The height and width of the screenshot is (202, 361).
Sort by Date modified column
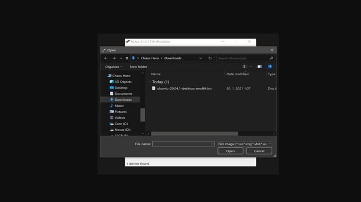pos(237,74)
